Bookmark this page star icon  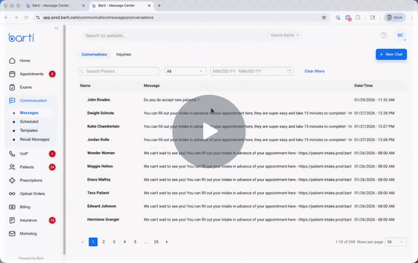tap(324, 18)
